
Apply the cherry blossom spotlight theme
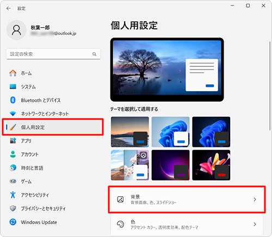[x=130, y=165]
